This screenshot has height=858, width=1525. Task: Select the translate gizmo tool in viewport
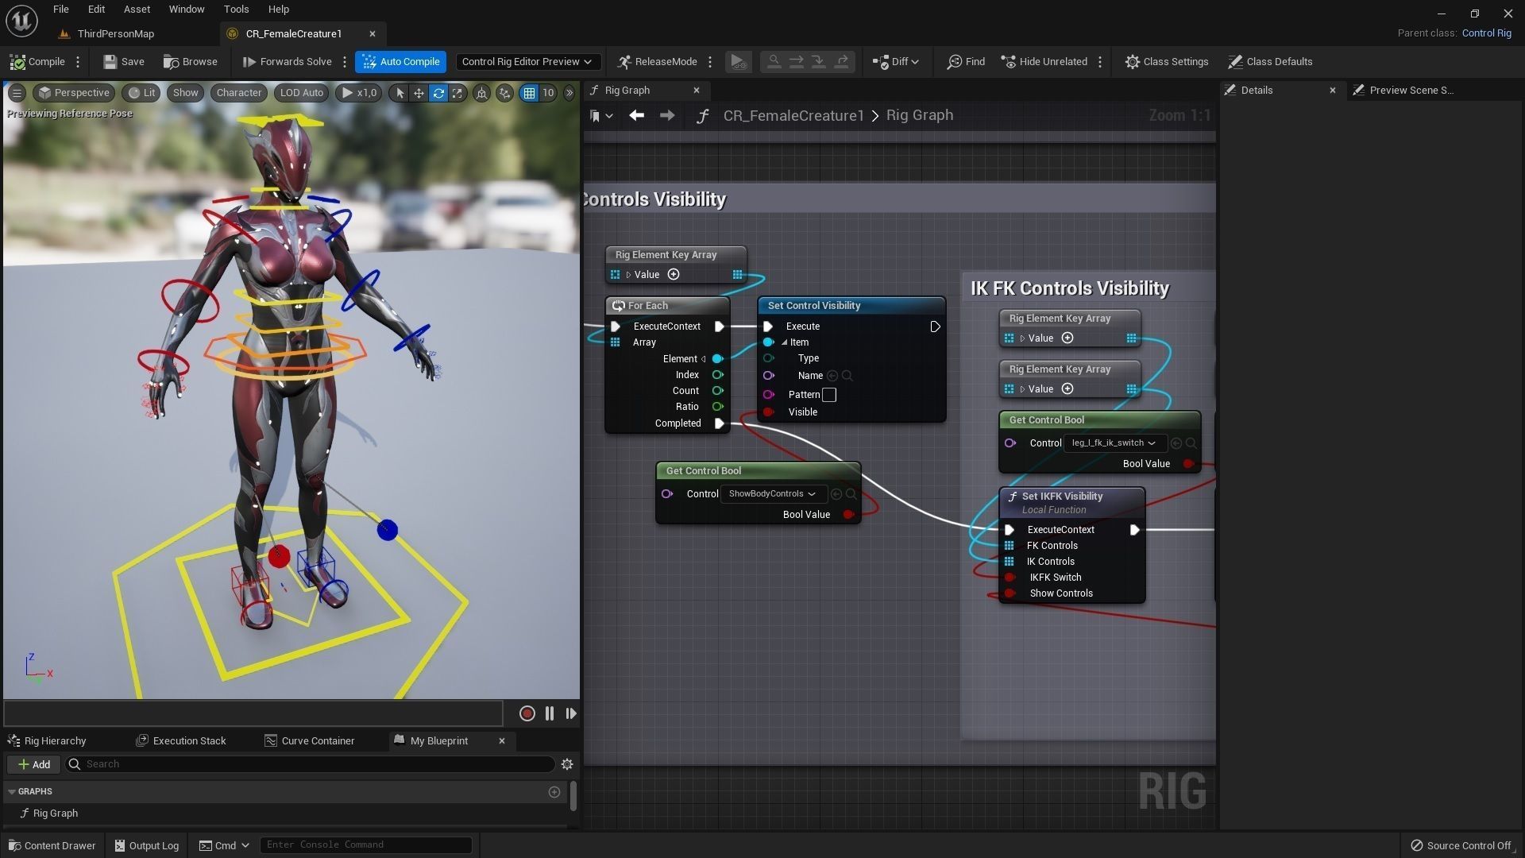pyautogui.click(x=419, y=93)
